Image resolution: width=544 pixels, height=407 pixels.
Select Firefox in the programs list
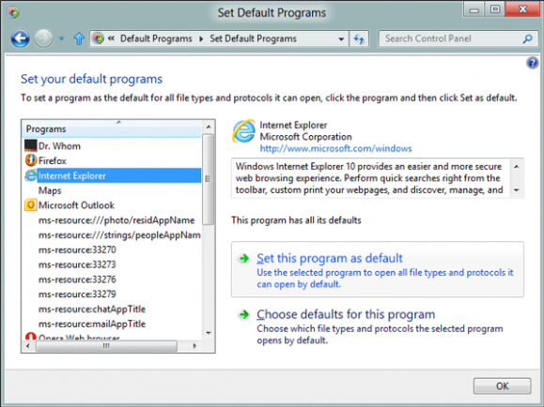[x=53, y=160]
